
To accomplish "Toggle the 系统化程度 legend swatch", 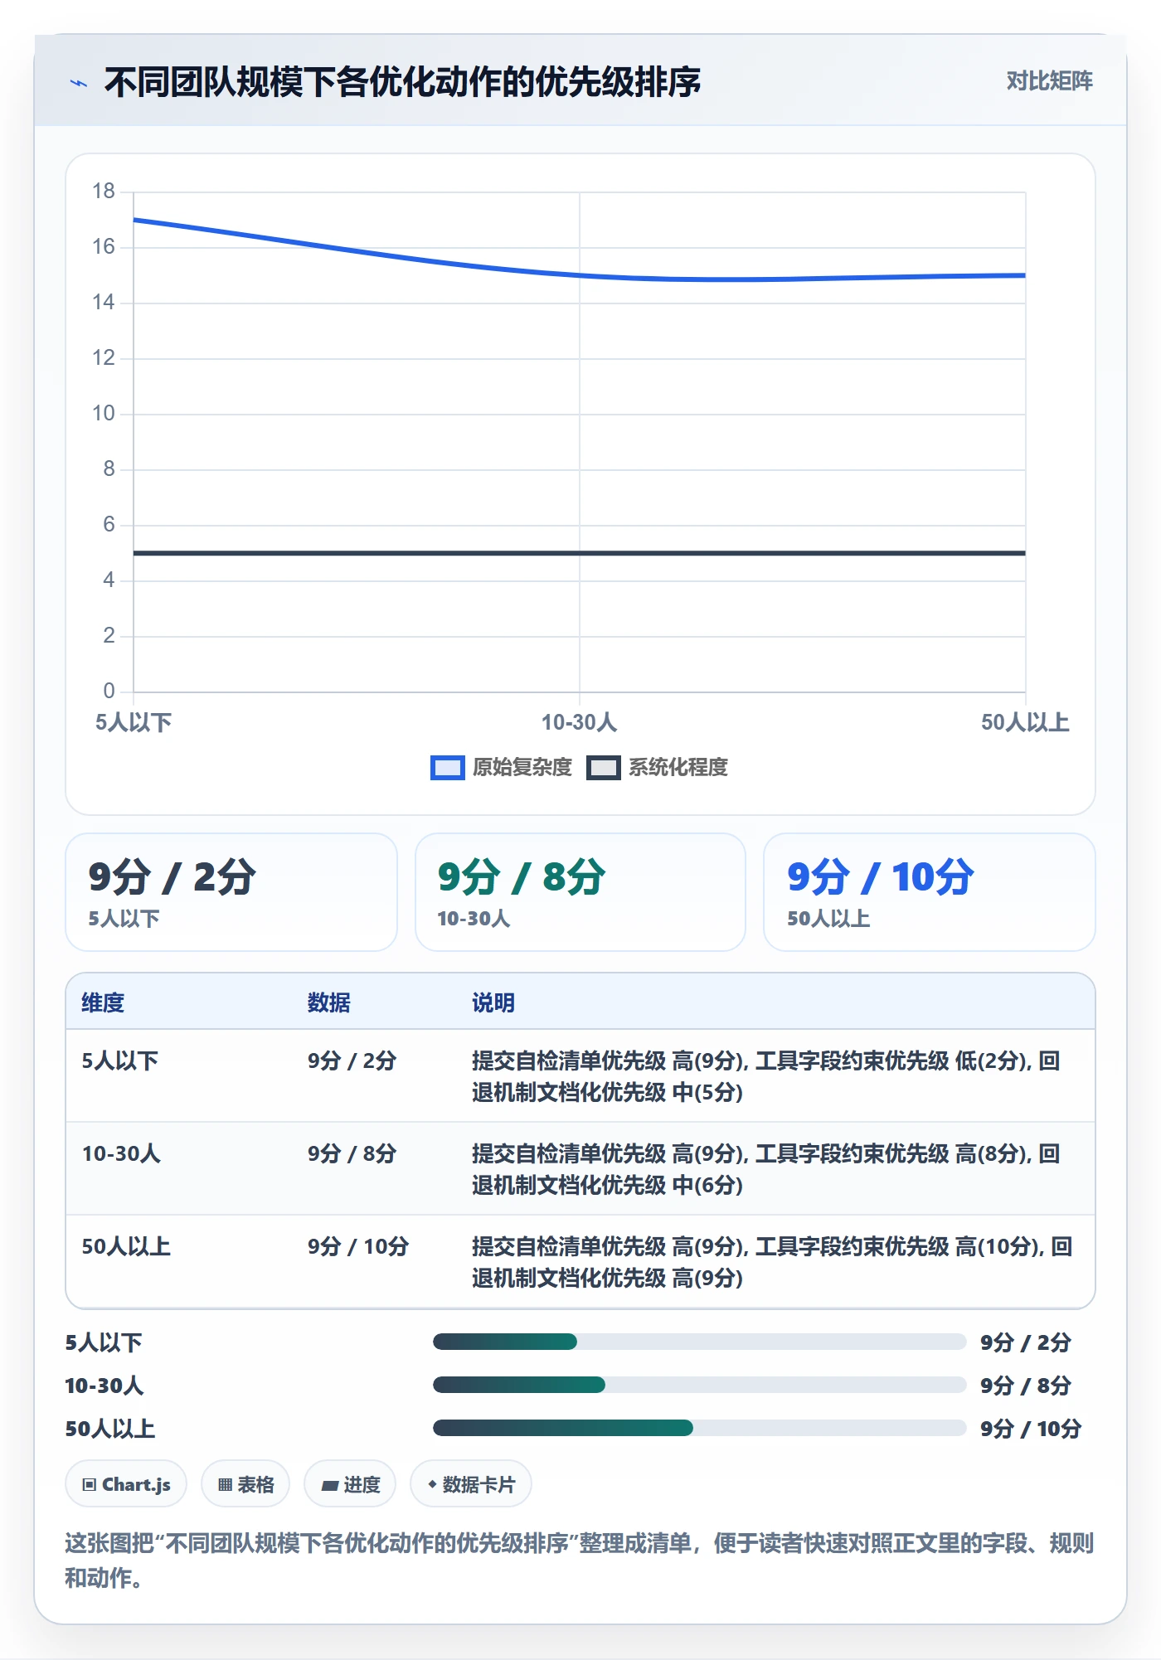I will click(603, 768).
